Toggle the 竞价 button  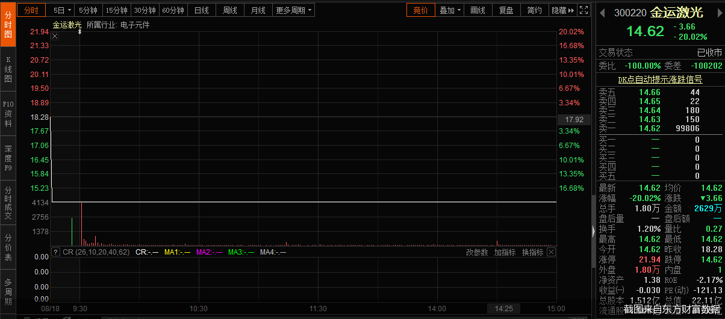421,10
